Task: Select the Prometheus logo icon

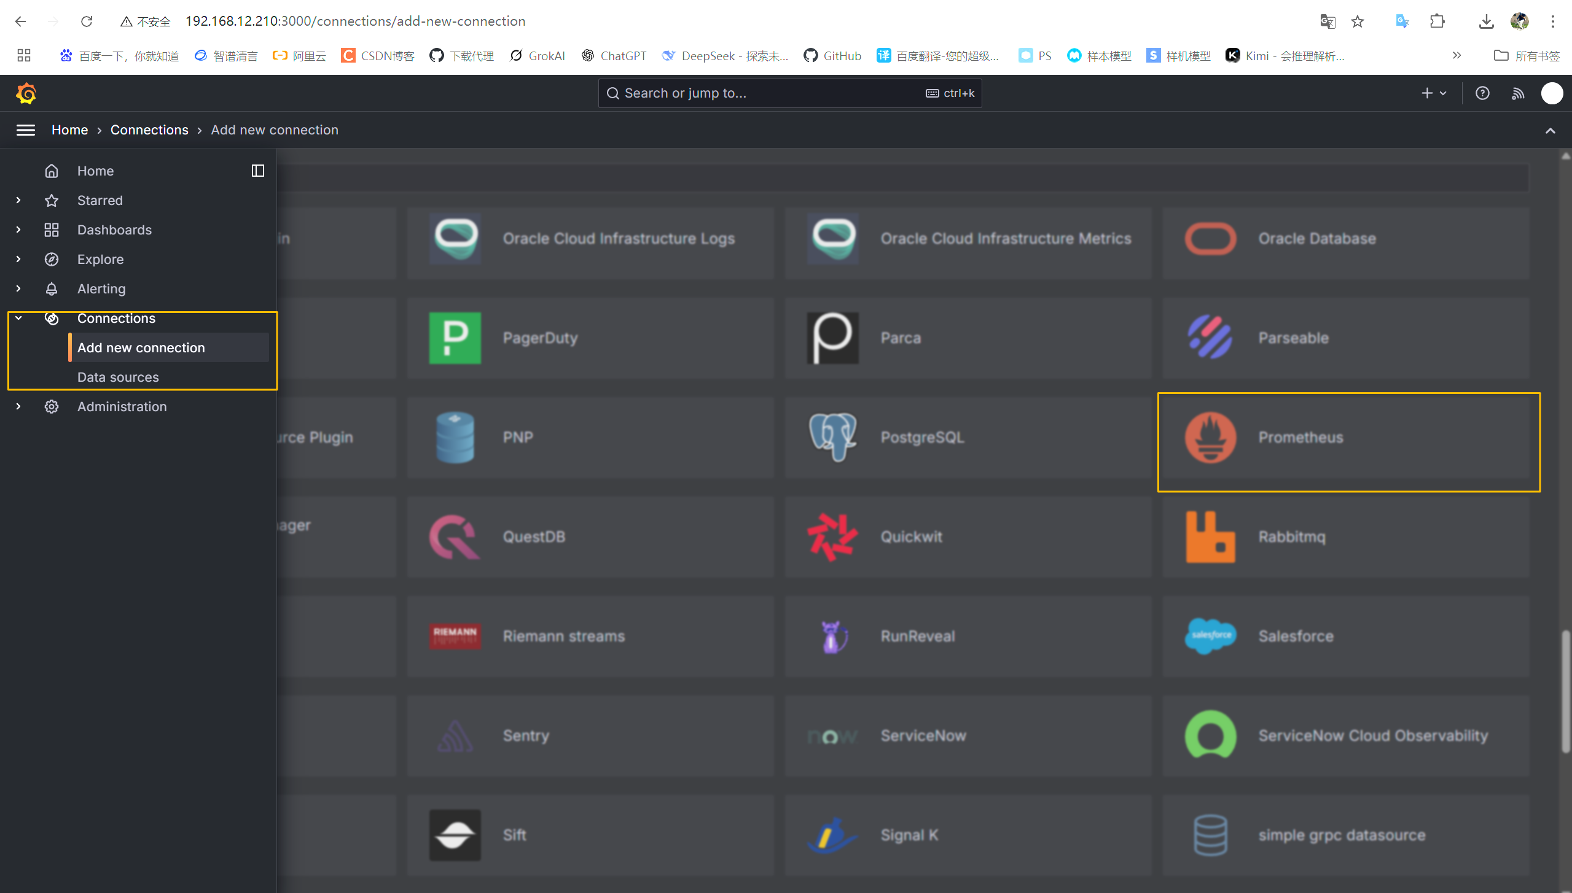Action: [1210, 437]
